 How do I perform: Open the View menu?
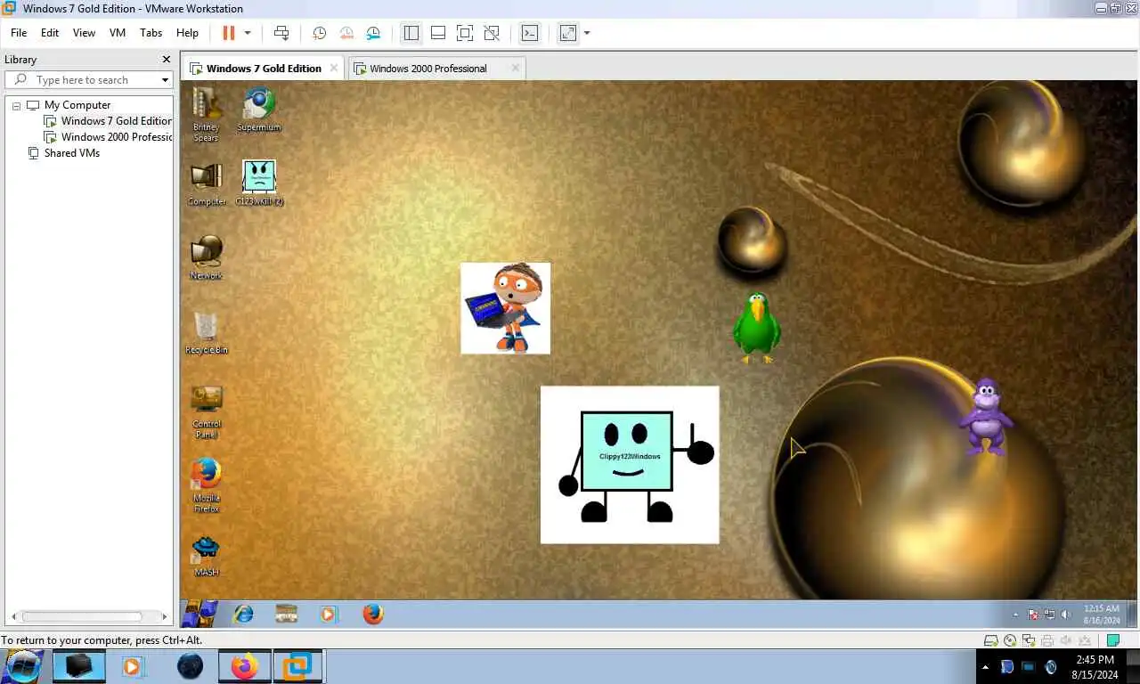[x=84, y=33]
